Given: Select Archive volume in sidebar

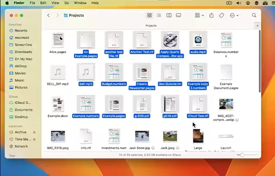Looking at the screenshot, I should 20,132.
